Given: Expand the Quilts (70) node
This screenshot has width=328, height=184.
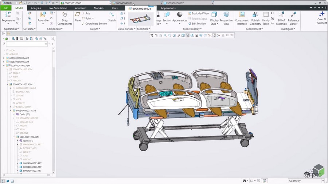Looking at the screenshot, I should click(14, 114).
